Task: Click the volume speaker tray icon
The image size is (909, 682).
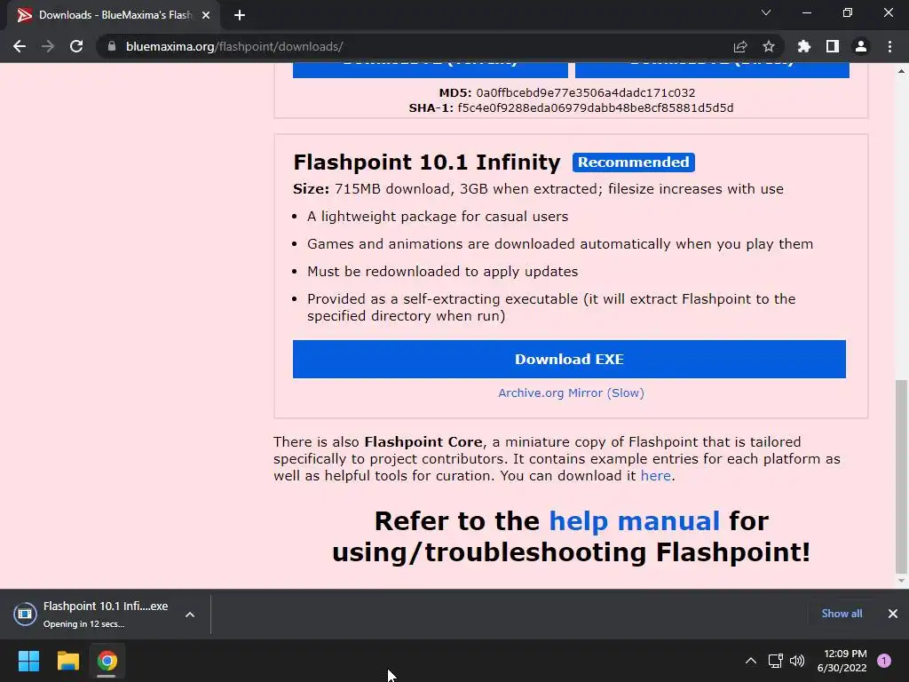Action: coord(797,661)
